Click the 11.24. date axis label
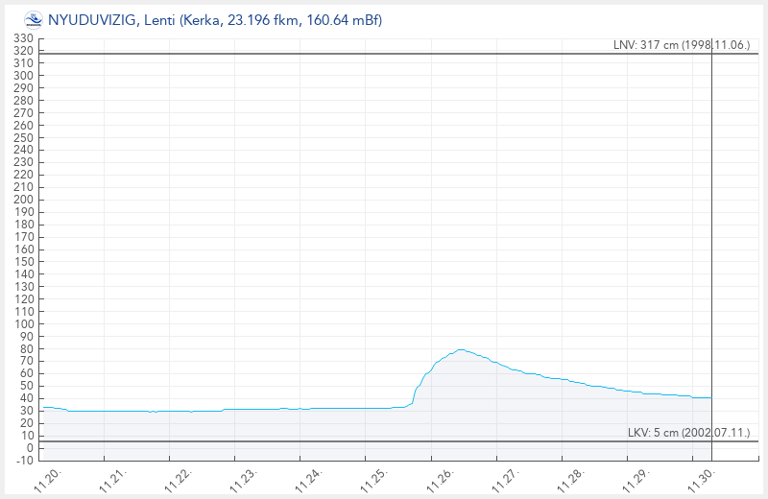Viewport: 768px width, 499px height. pos(309,479)
